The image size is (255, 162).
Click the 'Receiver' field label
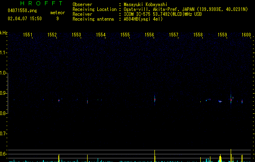coord(82,14)
